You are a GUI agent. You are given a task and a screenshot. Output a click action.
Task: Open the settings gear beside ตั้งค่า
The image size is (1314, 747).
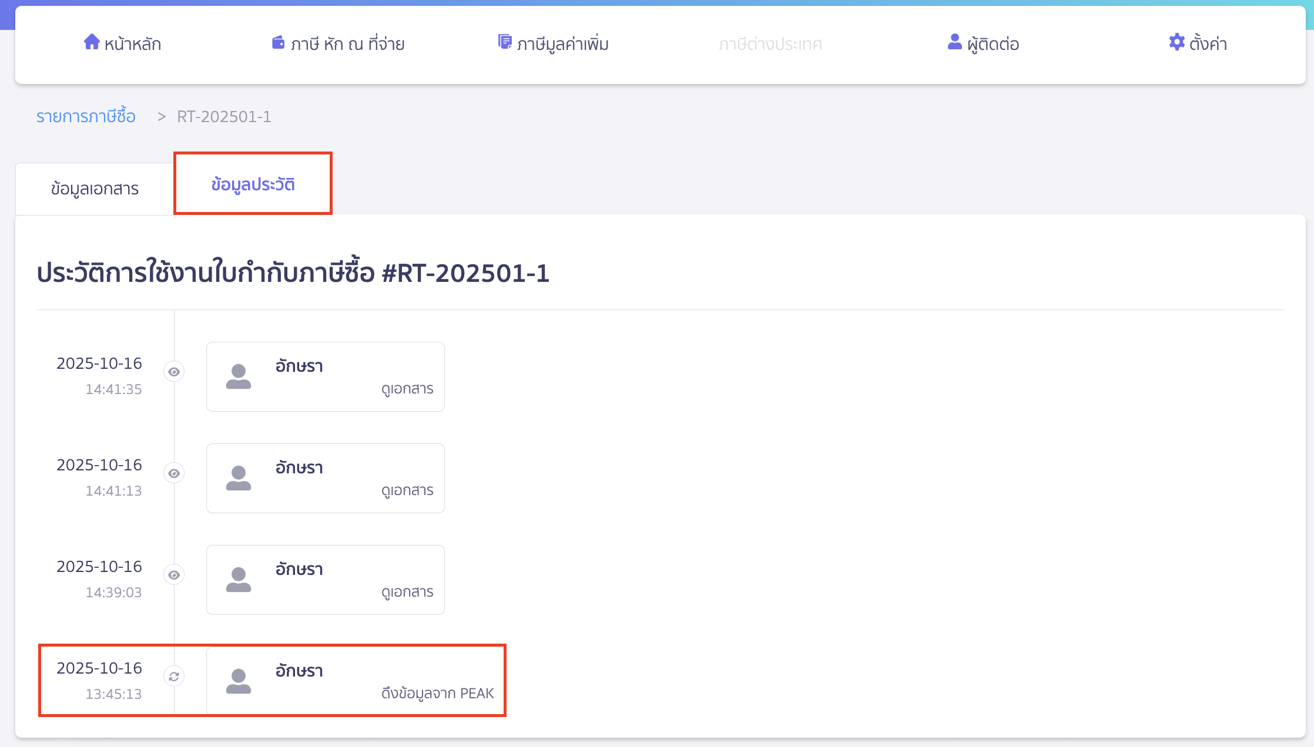(1176, 42)
